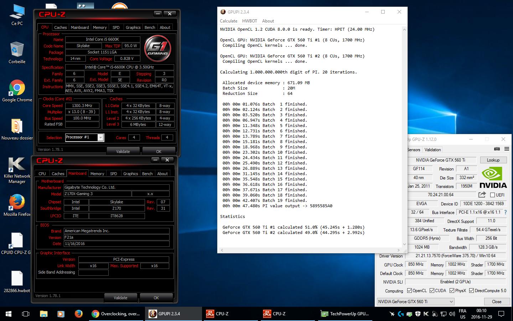Switch to Chrome Overclocking taskbar window
This screenshot has width=513, height=321.
[x=116, y=314]
